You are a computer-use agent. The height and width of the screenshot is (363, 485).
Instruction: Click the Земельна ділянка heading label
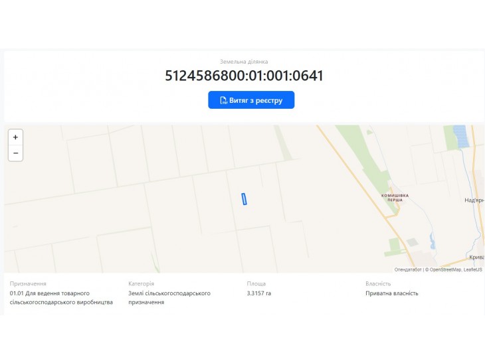tap(244, 62)
